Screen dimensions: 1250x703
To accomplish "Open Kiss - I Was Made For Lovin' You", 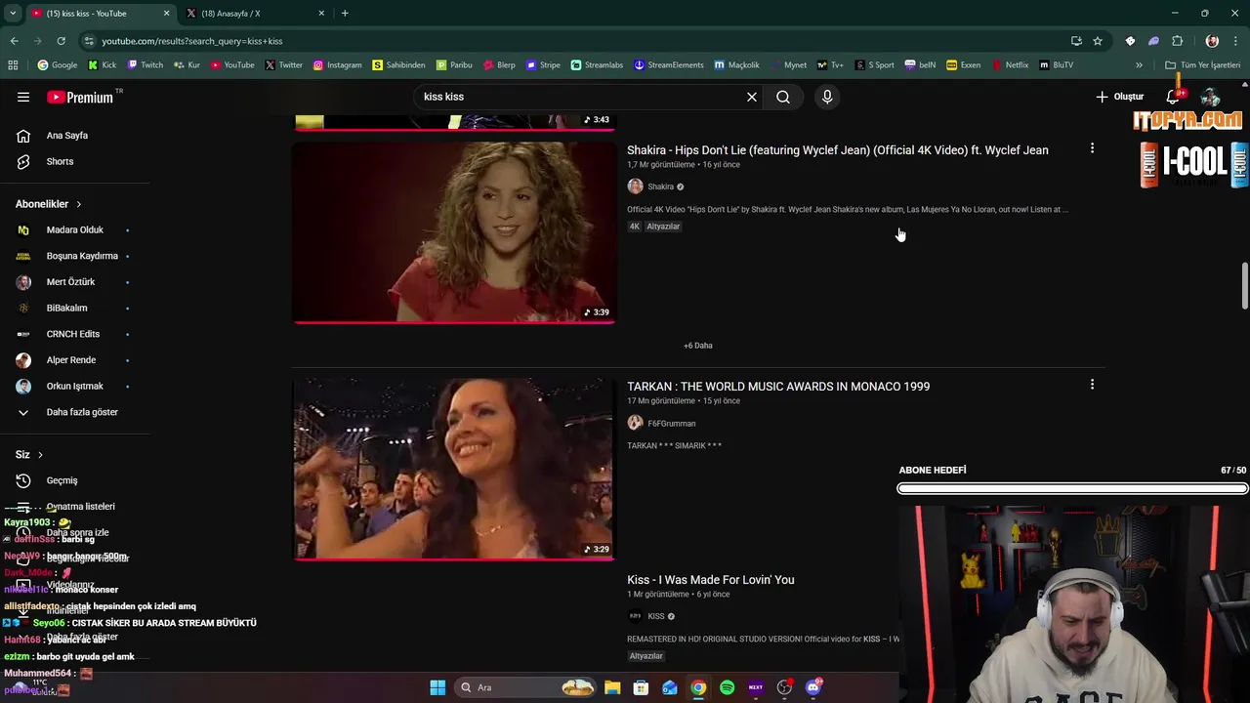I will coord(710,580).
